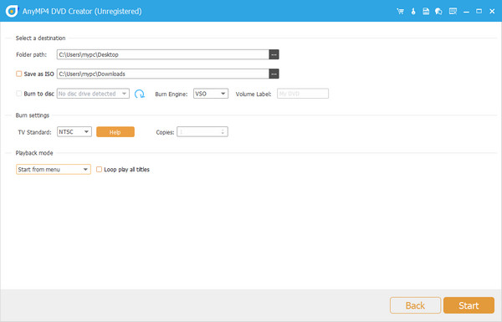Click the window title 'AnyMP4 DVD Creator (Unregistered)'
Viewport: 502px width, 322px height.
tap(82, 12)
